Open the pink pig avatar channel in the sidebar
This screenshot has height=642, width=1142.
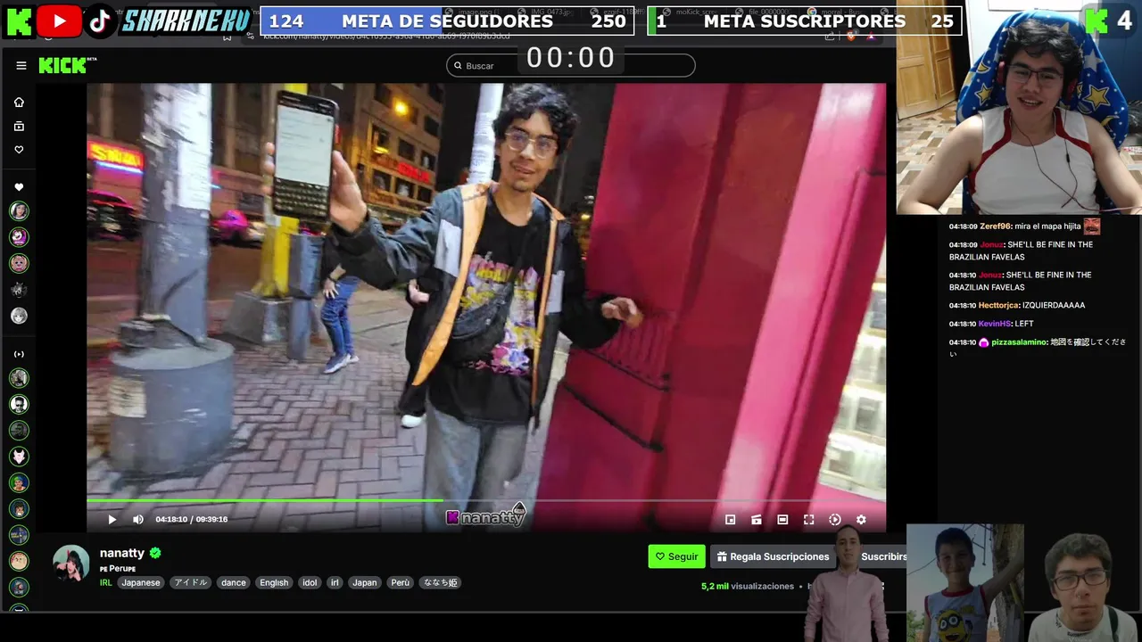click(19, 263)
